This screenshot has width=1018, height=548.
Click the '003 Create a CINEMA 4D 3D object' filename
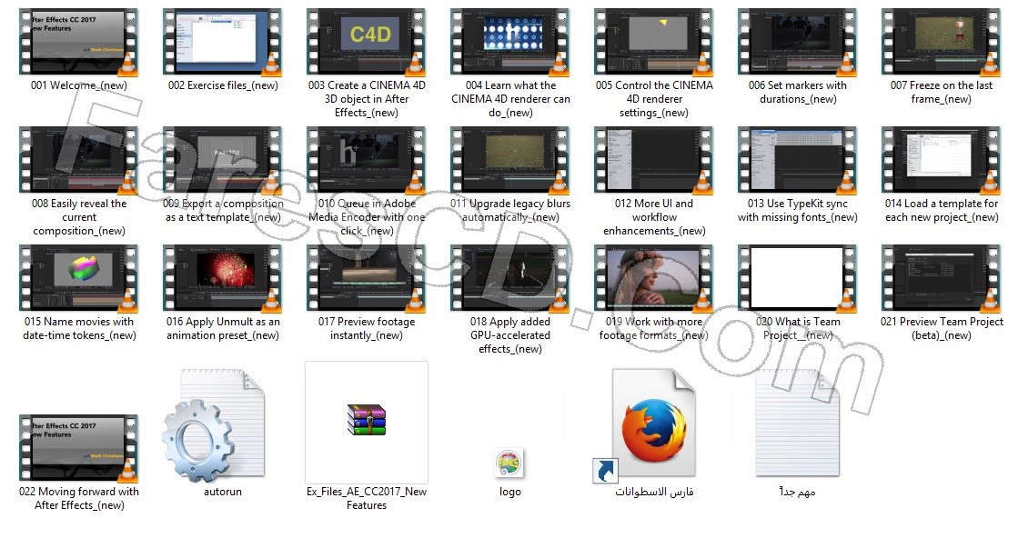(x=367, y=99)
